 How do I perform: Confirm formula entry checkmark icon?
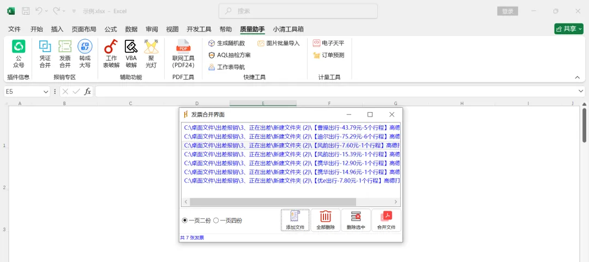(76, 91)
